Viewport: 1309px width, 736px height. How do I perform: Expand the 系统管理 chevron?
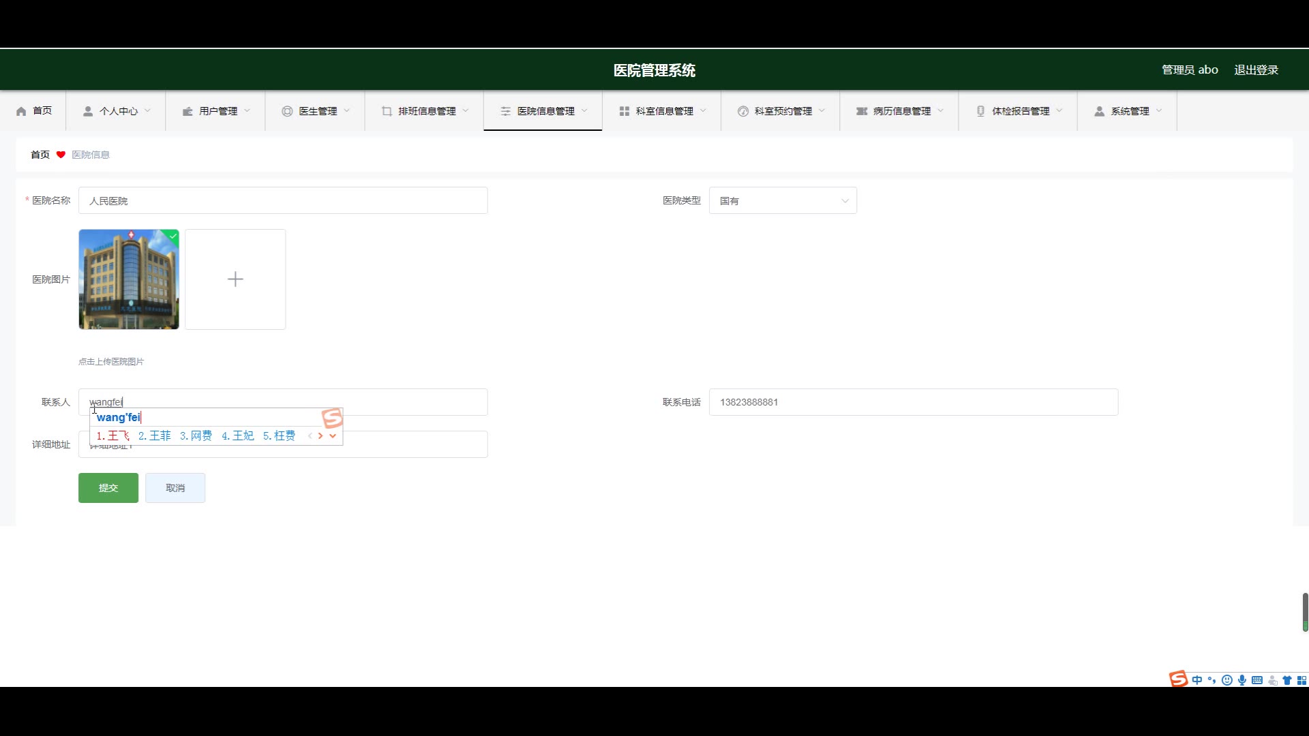(x=1159, y=111)
